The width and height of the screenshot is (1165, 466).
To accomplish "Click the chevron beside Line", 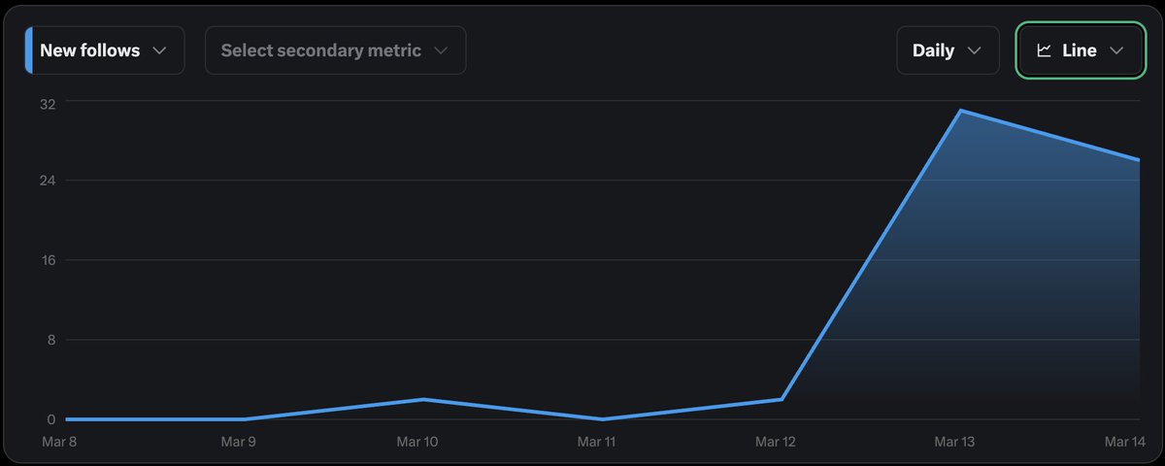I will pyautogui.click(x=1116, y=50).
